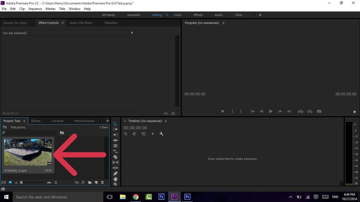
Task: Select the 07360009_5.mp4 clip thumbnail
Action: coord(28,152)
